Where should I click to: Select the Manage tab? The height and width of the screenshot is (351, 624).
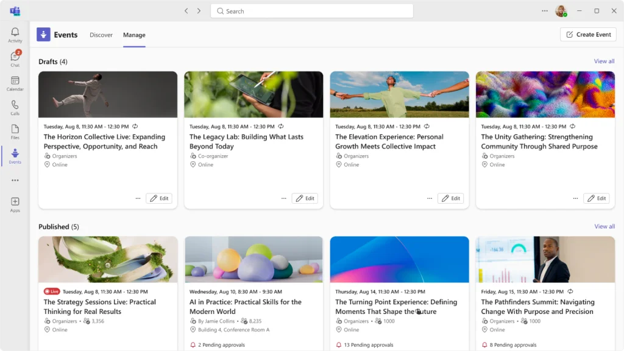(134, 35)
